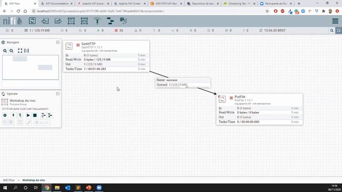Viewport: 342px width, 192px height.
Task: Reload the page with browser refresh
Action: click(18, 11)
